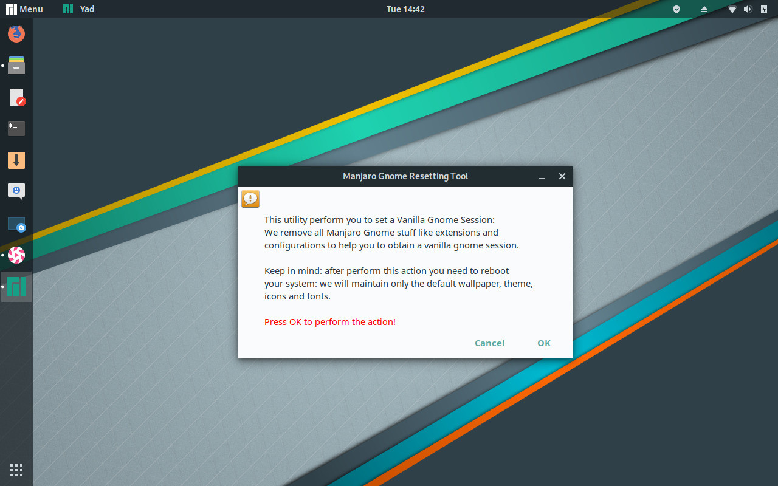The height and width of the screenshot is (486, 778).
Task: Open the file manager from the dock
Action: 16,65
